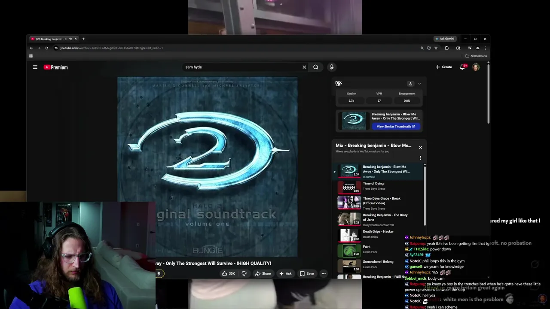Image resolution: width=550 pixels, height=309 pixels.
Task: Open more actions beside the Save button
Action: pyautogui.click(x=324, y=273)
